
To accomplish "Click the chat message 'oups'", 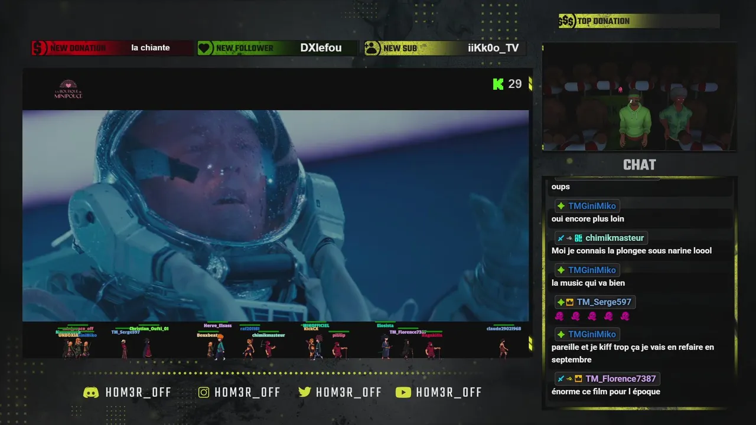I will click(x=561, y=187).
